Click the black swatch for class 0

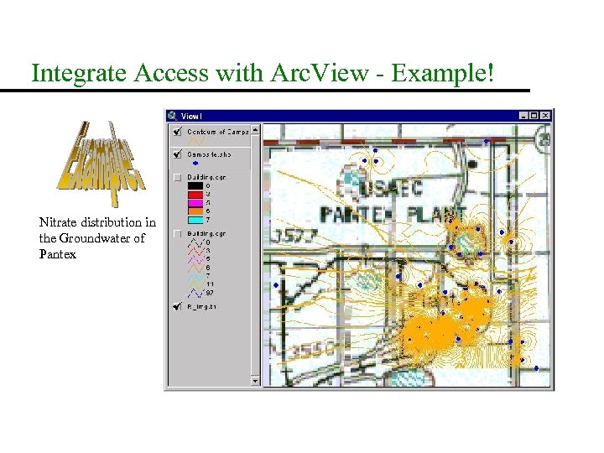pos(195,185)
